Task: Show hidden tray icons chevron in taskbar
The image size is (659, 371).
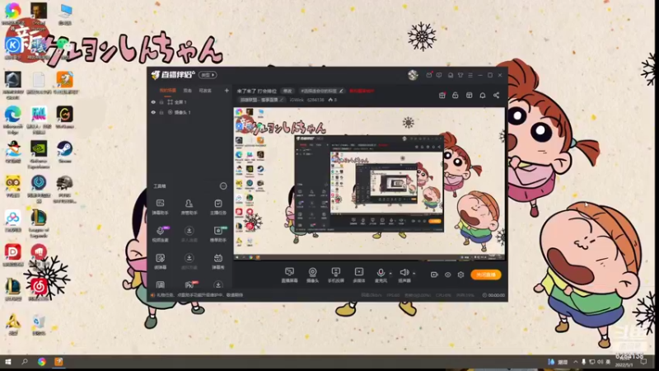Action: coord(575,362)
